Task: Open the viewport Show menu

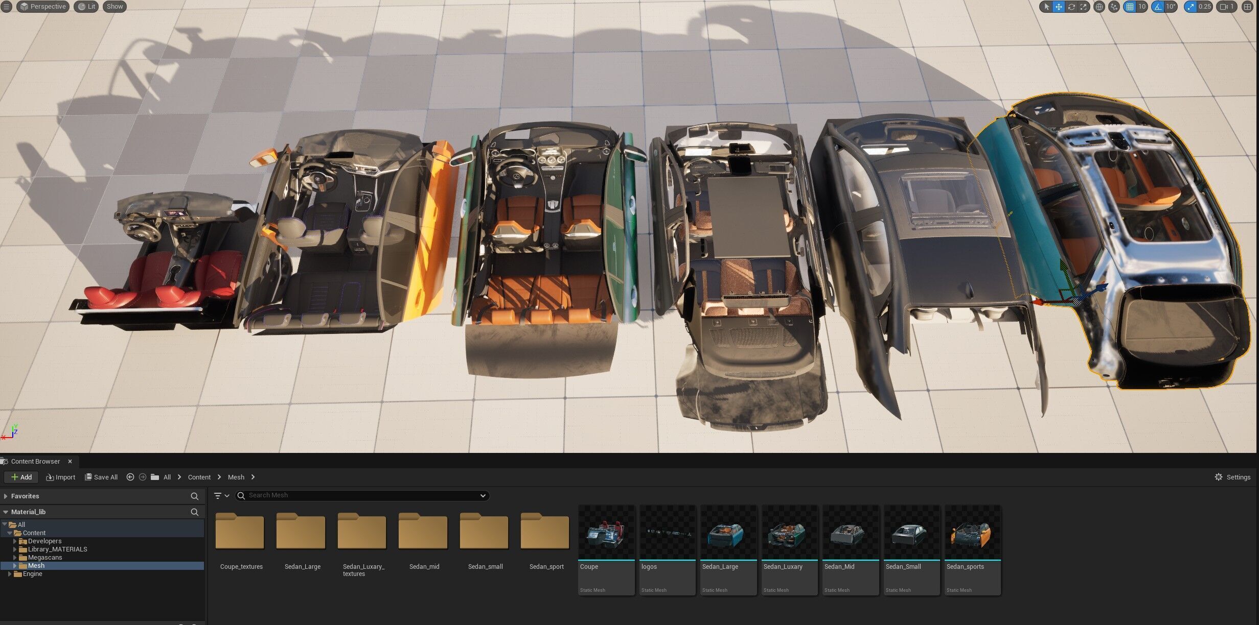Action: point(115,7)
